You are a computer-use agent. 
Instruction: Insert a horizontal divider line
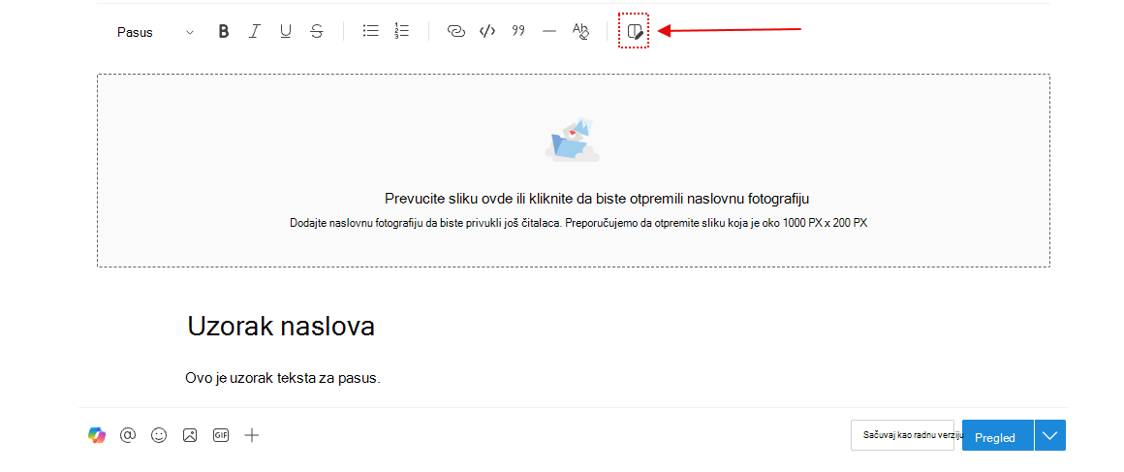click(x=549, y=31)
